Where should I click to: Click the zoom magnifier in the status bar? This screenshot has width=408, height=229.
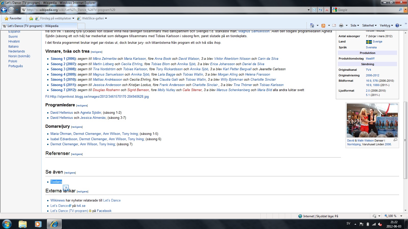click(386, 216)
